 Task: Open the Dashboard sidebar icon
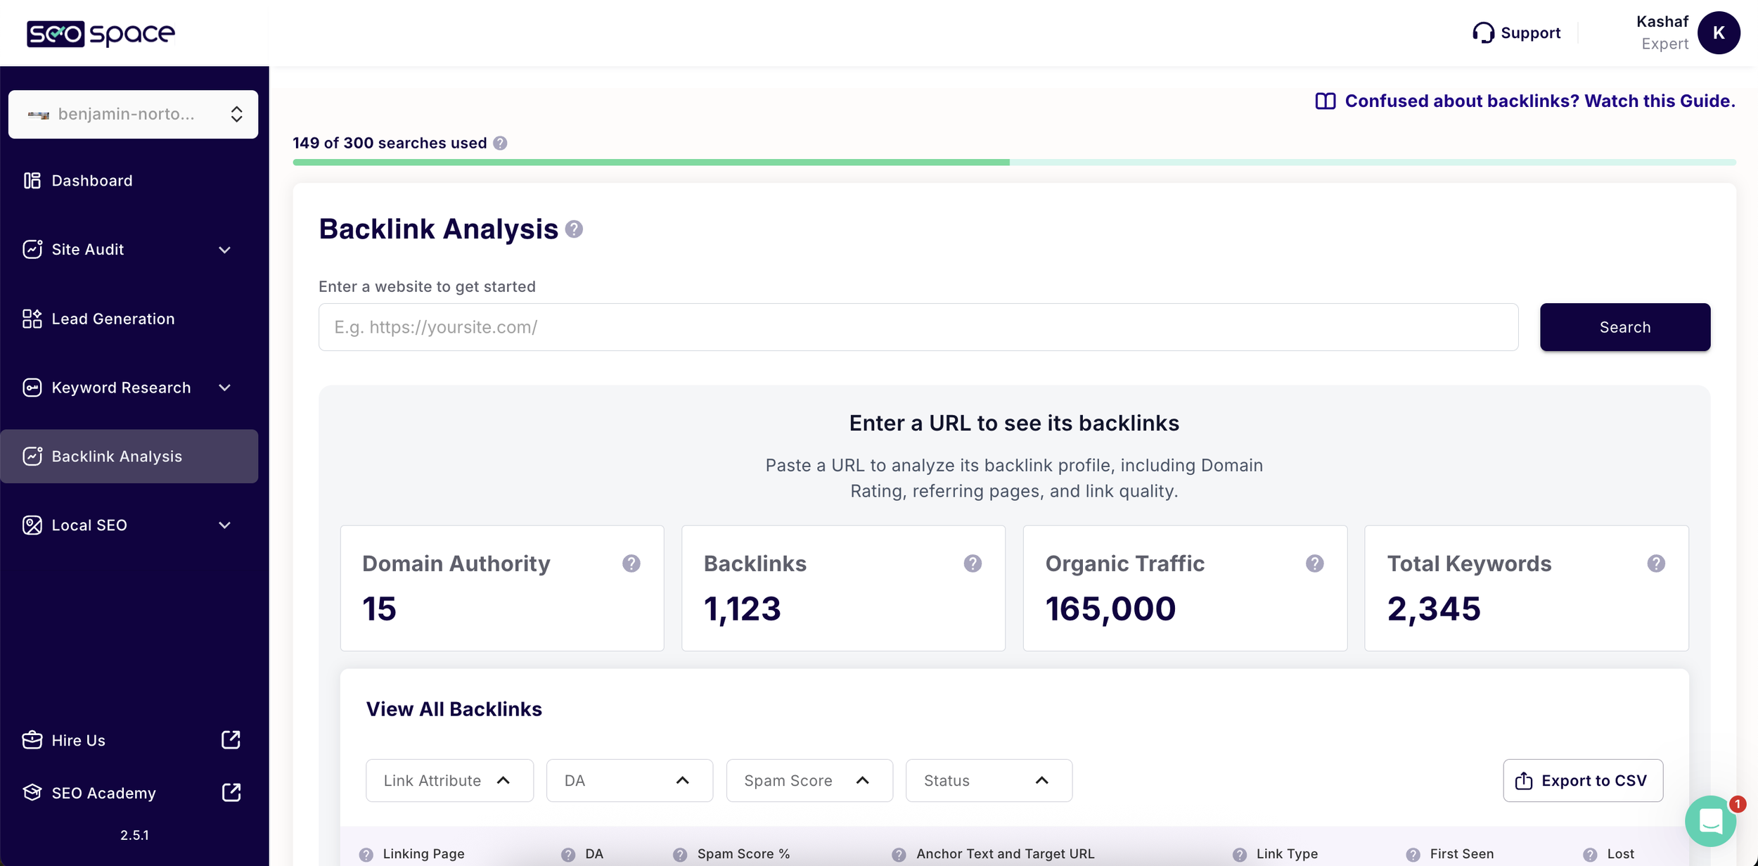pos(32,180)
